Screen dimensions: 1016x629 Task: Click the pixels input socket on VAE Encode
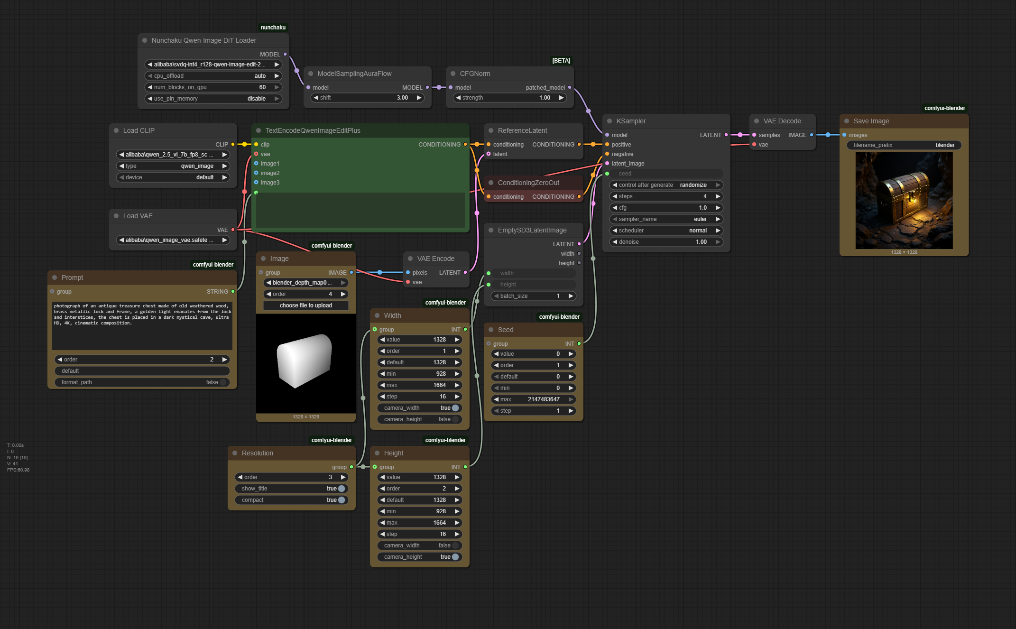pyautogui.click(x=408, y=272)
